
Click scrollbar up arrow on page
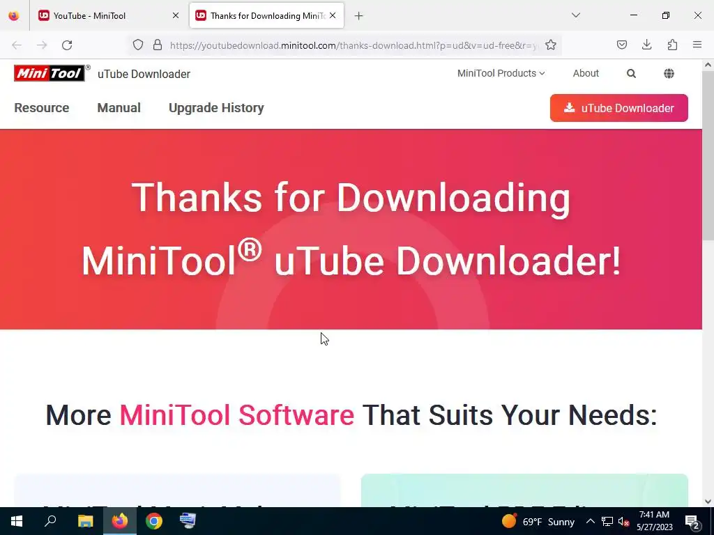(708, 65)
